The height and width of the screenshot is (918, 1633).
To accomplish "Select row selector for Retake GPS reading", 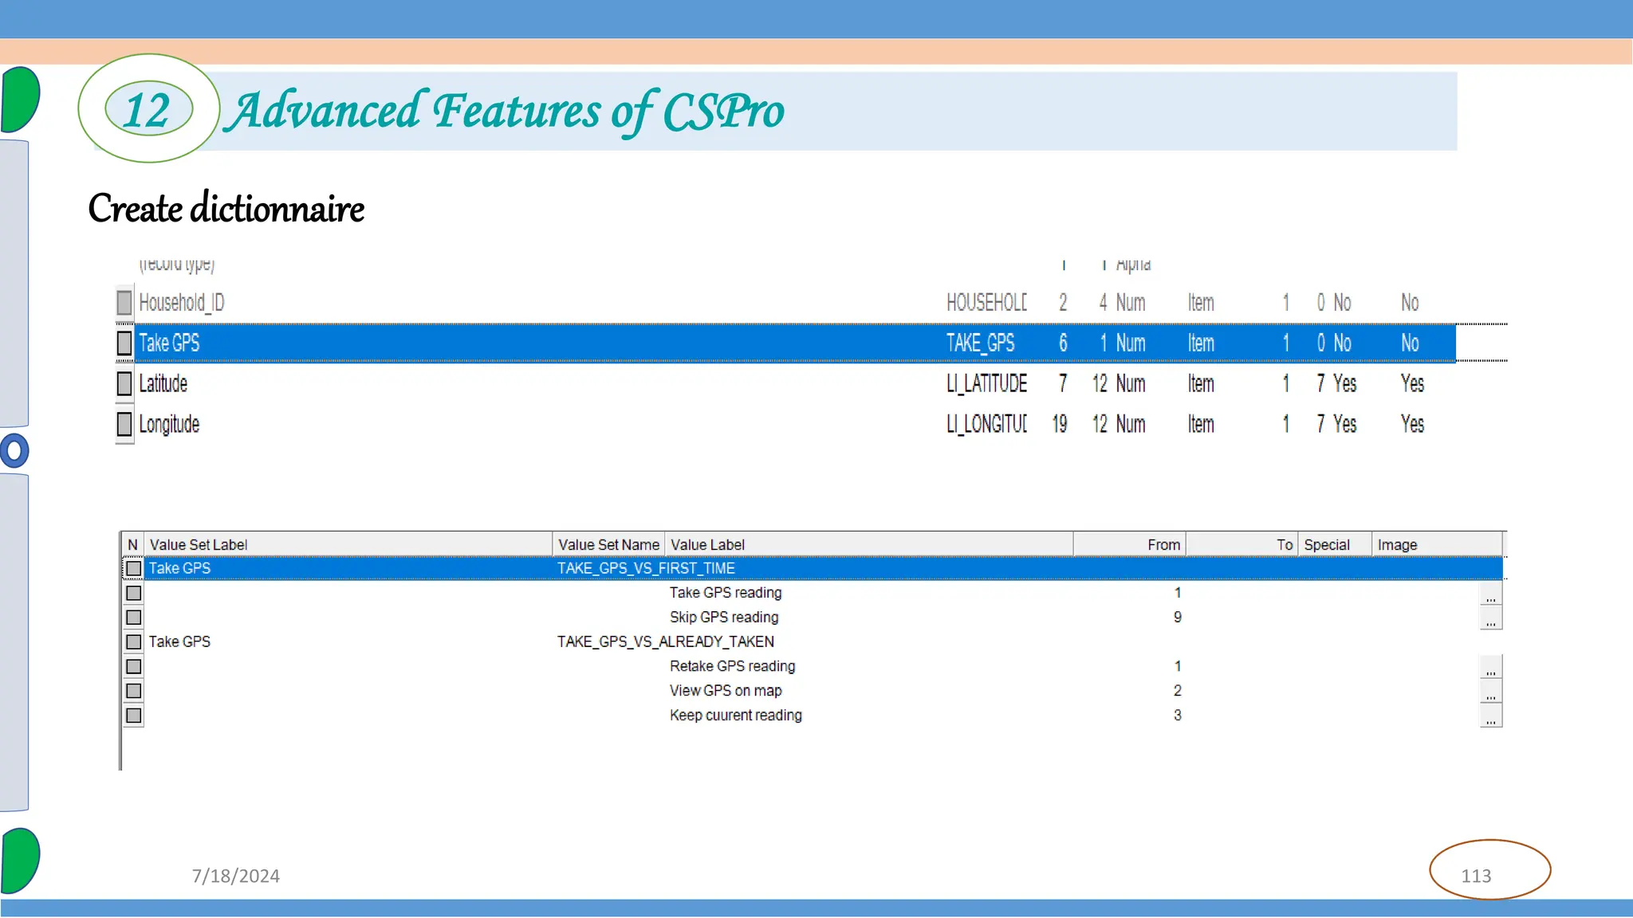I will (134, 666).
